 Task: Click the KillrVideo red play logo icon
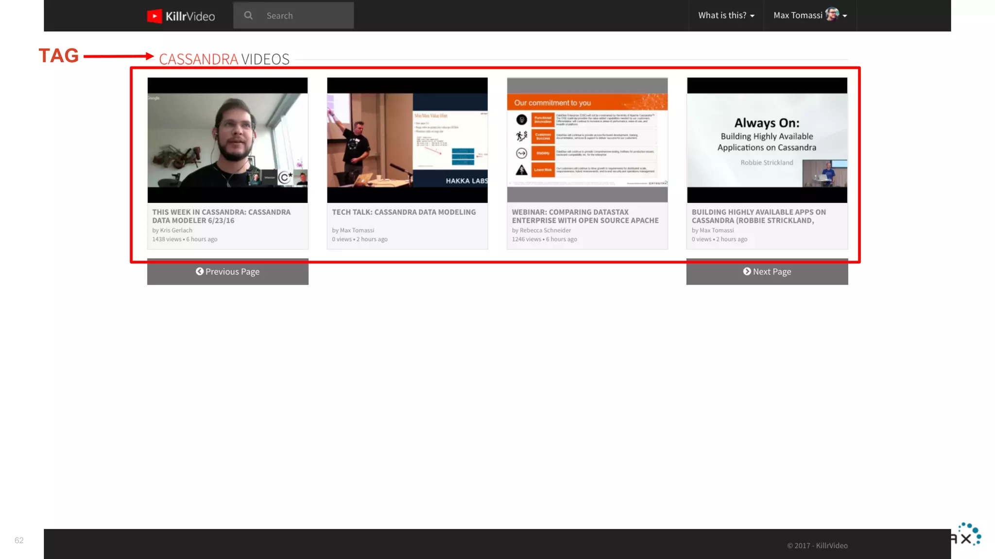(x=154, y=16)
